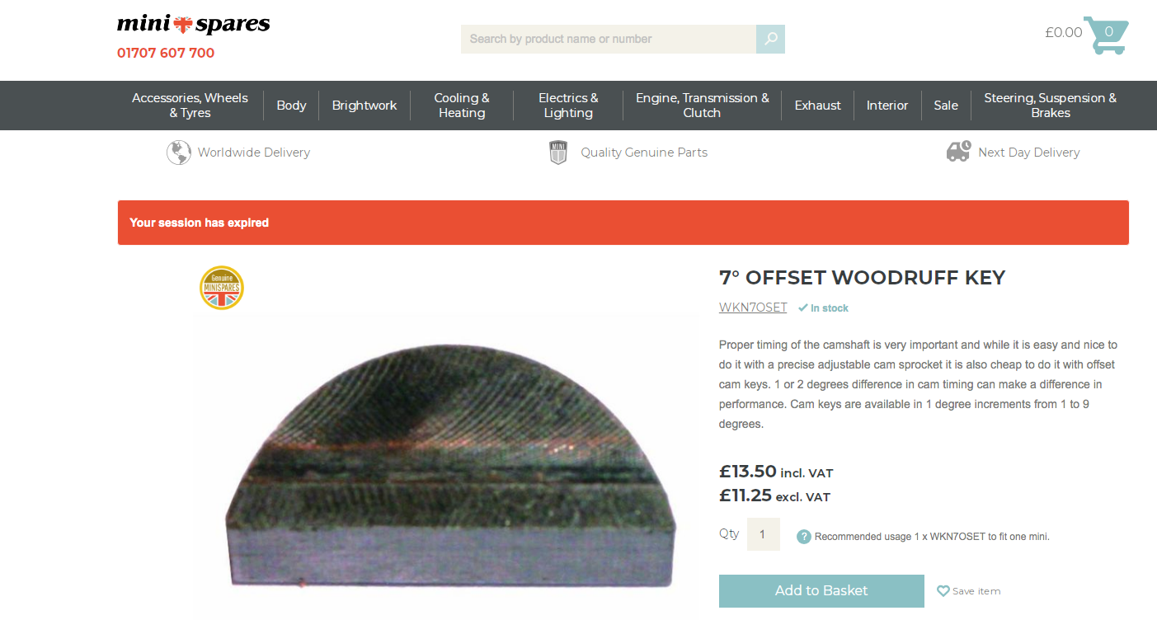This screenshot has width=1157, height=620.
Task: Add the Woodruff key to basket
Action: (821, 591)
